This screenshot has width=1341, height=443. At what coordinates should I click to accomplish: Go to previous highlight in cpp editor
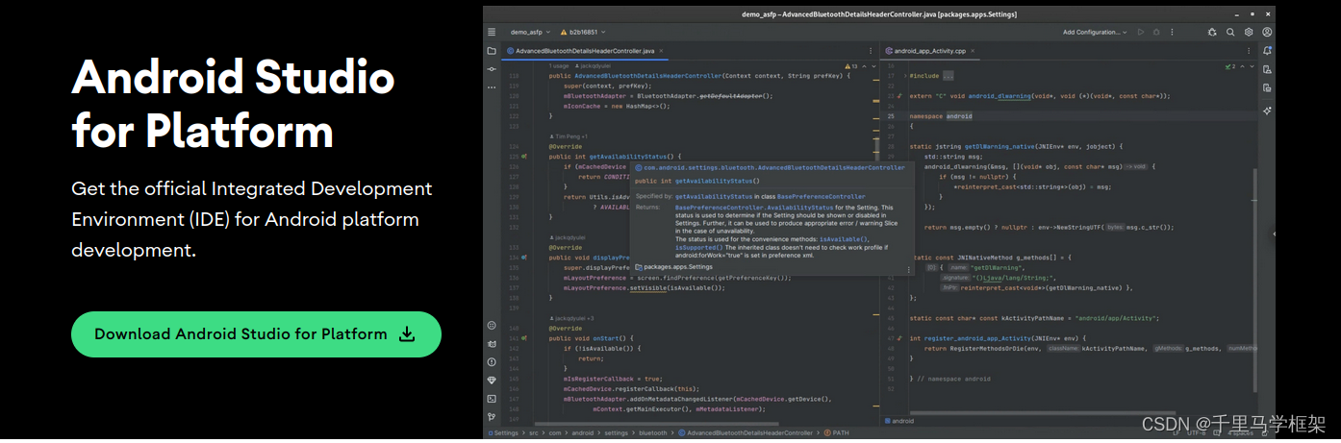(x=1243, y=66)
